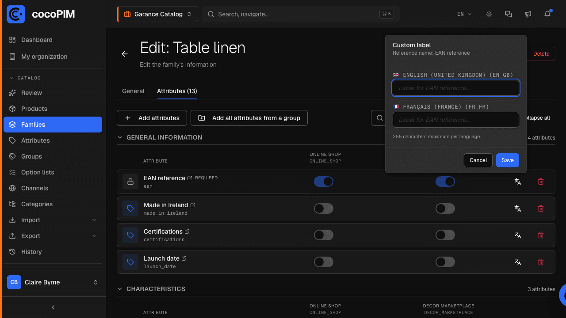Open Certifications external link icon
Screen dimensions: 566x318
(187, 231)
